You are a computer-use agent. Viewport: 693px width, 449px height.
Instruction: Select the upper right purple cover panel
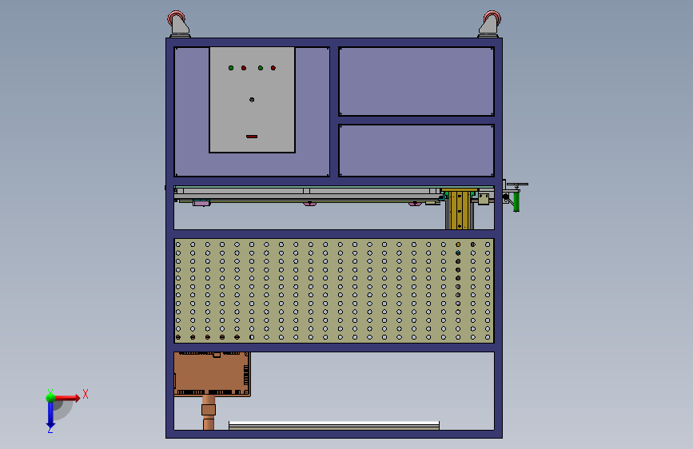point(416,81)
